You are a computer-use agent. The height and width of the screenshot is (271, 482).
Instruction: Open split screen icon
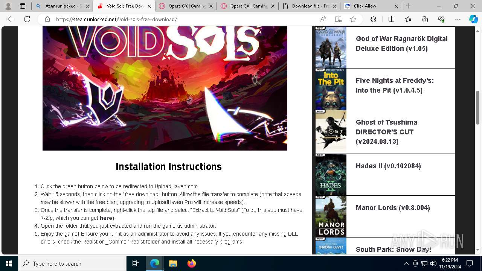391,19
